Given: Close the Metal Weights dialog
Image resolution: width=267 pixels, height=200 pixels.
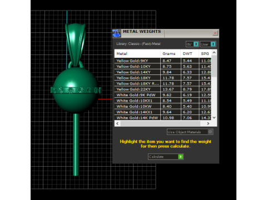Looking at the screenshot, I should (x=215, y=33).
